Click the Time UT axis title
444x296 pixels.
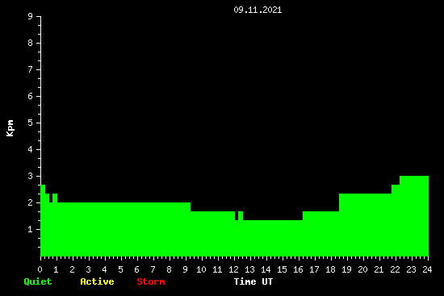click(x=253, y=281)
